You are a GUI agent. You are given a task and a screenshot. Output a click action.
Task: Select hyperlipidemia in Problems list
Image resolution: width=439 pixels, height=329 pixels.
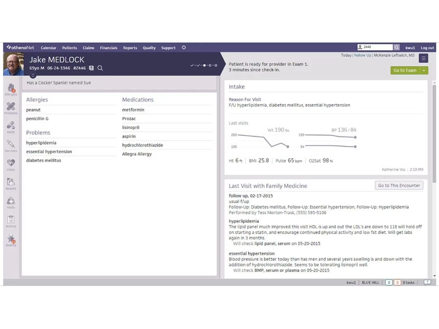click(41, 143)
